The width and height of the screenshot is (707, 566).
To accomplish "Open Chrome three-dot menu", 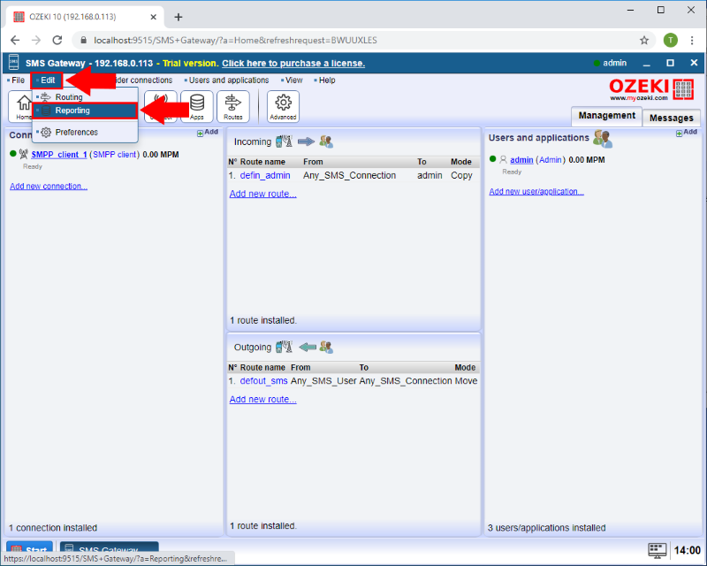I will coord(692,40).
